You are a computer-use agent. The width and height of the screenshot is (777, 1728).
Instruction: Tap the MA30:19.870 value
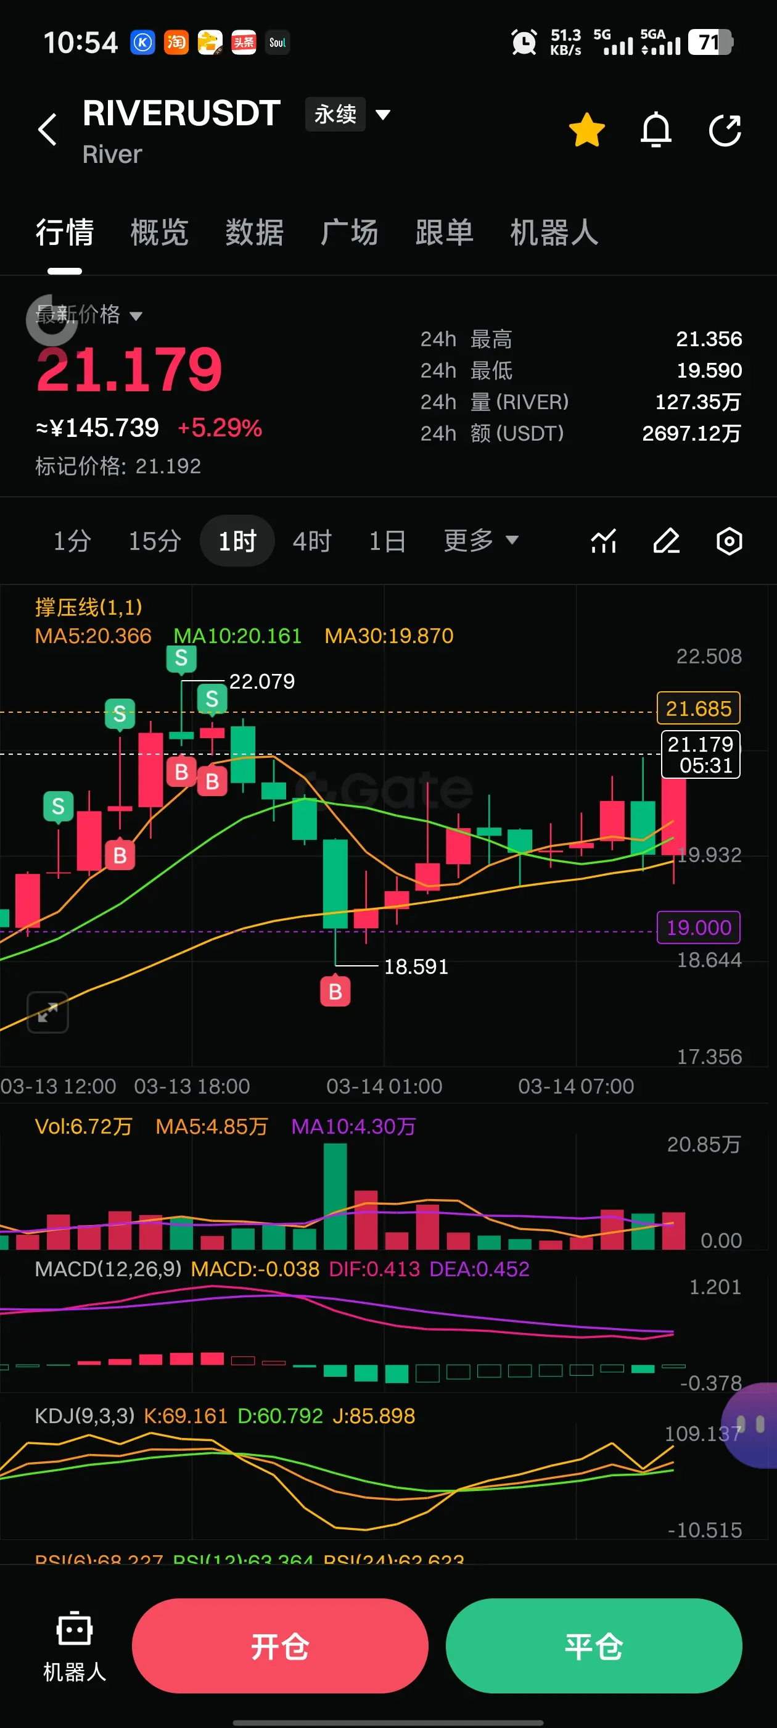pos(389,635)
